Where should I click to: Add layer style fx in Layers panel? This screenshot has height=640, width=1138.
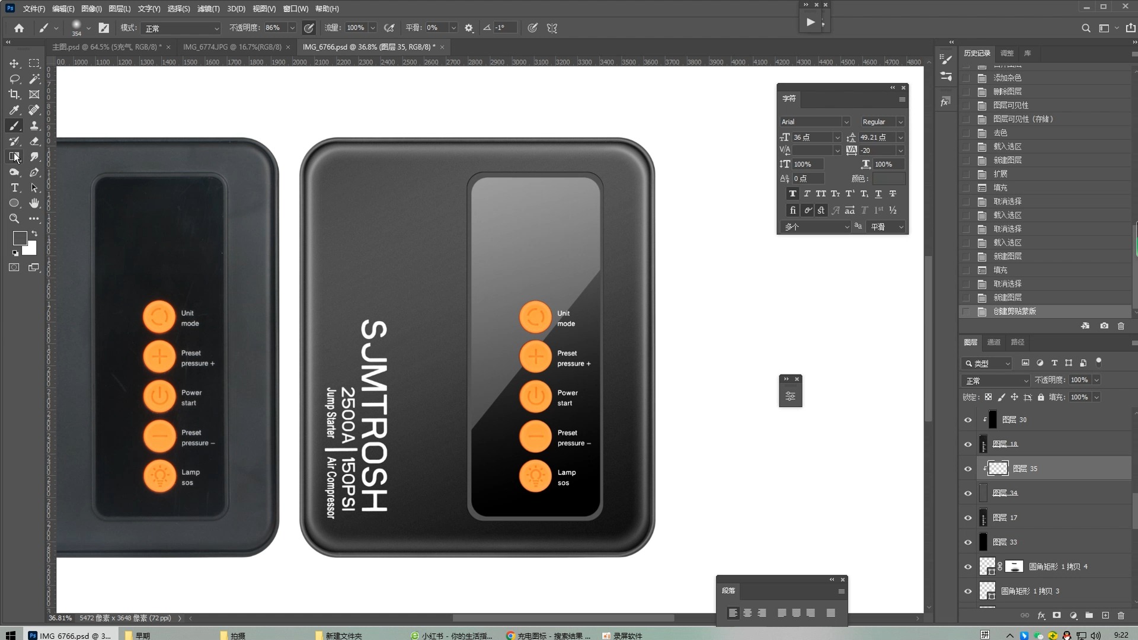1041,616
